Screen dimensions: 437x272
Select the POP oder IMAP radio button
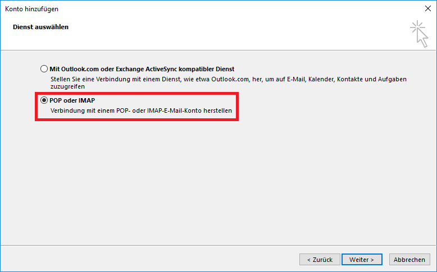(44, 100)
